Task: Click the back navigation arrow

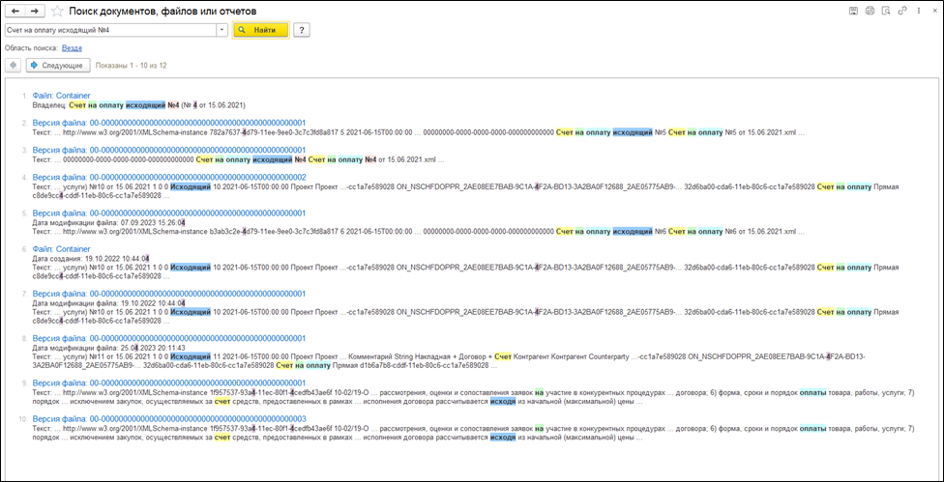Action: 16,11
